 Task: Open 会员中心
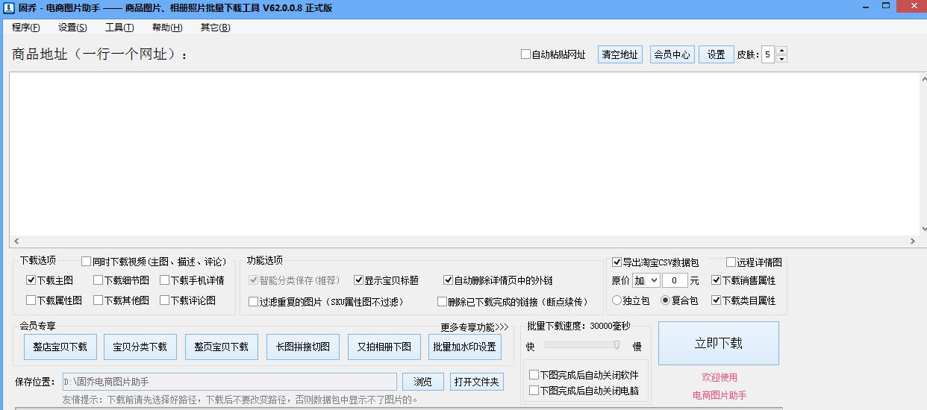coord(672,54)
